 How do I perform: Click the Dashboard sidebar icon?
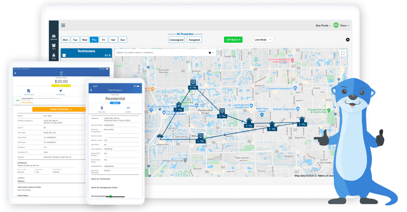[53, 36]
